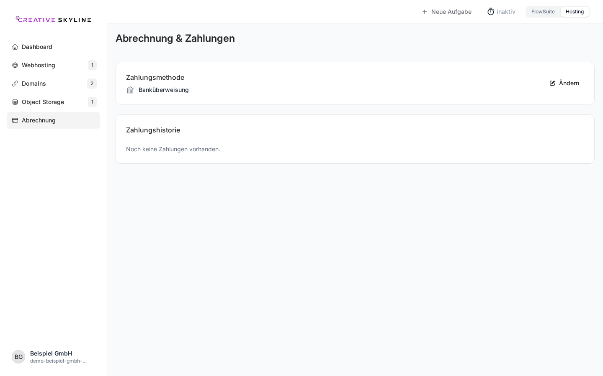Click the bank building icon beside Banküberweisung
The image size is (603, 376).
[130, 90]
